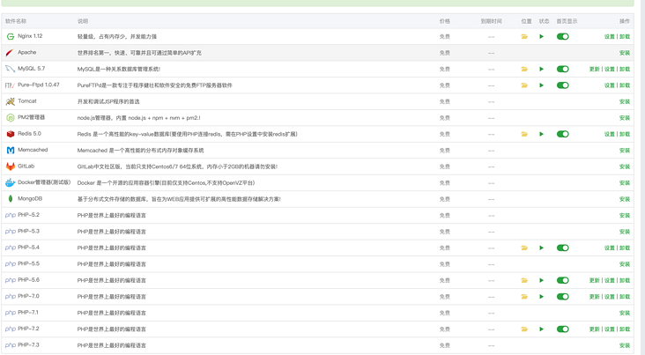
Task: Click the Nginx 1.12 play status icon
Action: (541, 37)
